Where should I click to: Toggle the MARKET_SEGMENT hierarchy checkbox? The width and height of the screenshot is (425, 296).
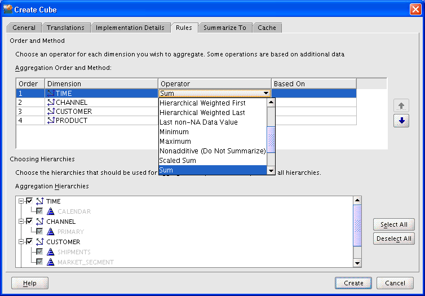pos(39,262)
